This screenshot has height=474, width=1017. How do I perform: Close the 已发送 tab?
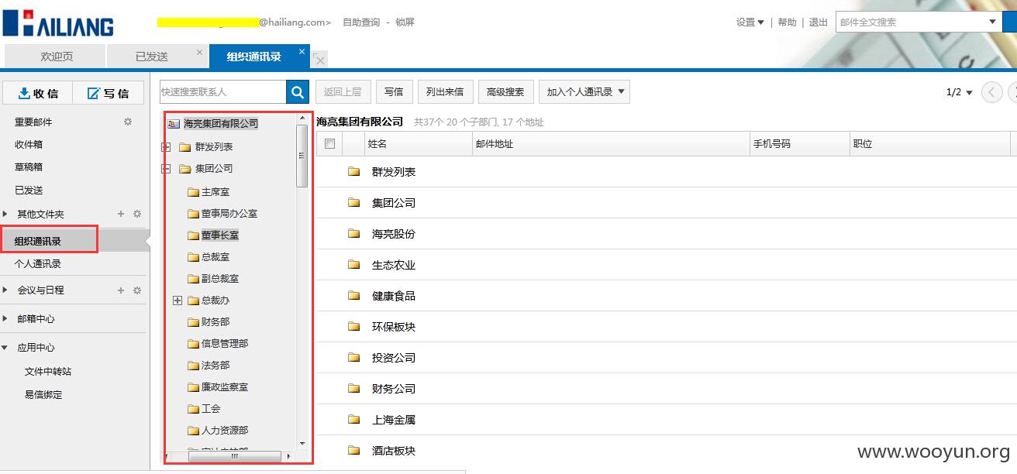[x=199, y=52]
